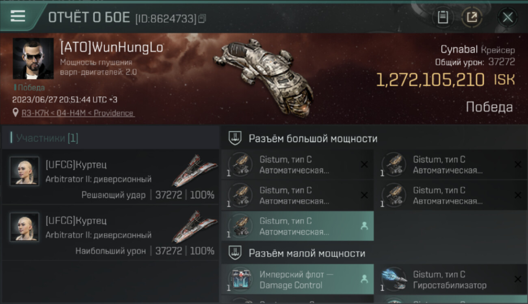The width and height of the screenshot is (528, 304).
Task: Share the battle report via export icon
Action: point(472,17)
